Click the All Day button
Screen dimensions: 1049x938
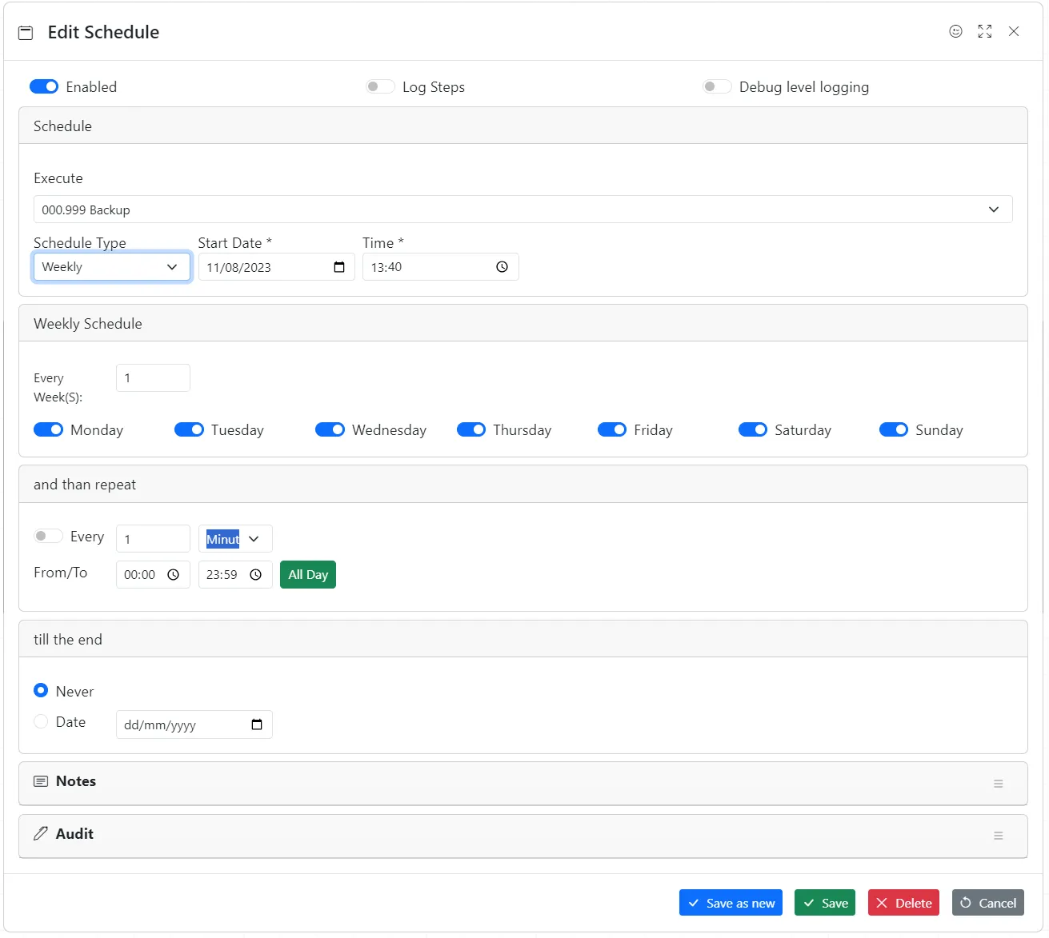point(307,574)
